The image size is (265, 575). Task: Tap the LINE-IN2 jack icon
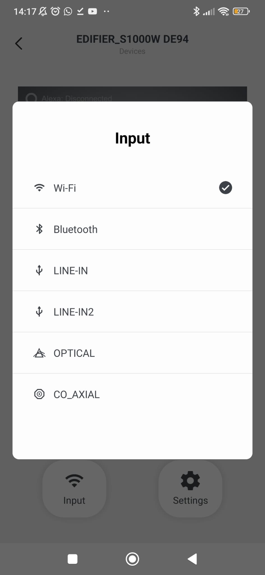(39, 312)
